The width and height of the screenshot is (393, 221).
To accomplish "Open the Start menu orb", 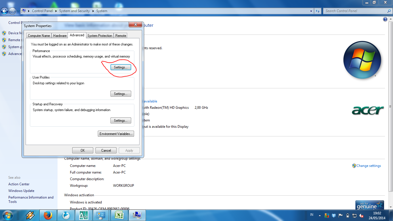I will pyautogui.click(x=7, y=215).
